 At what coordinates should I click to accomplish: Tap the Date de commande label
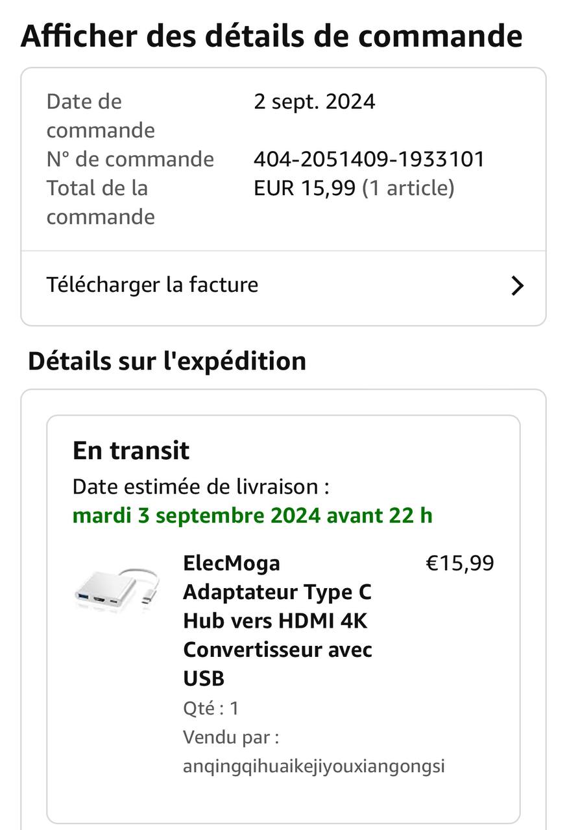click(x=101, y=115)
